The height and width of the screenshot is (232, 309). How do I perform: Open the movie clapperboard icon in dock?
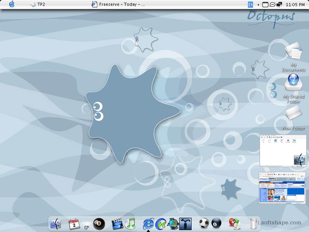117,224
